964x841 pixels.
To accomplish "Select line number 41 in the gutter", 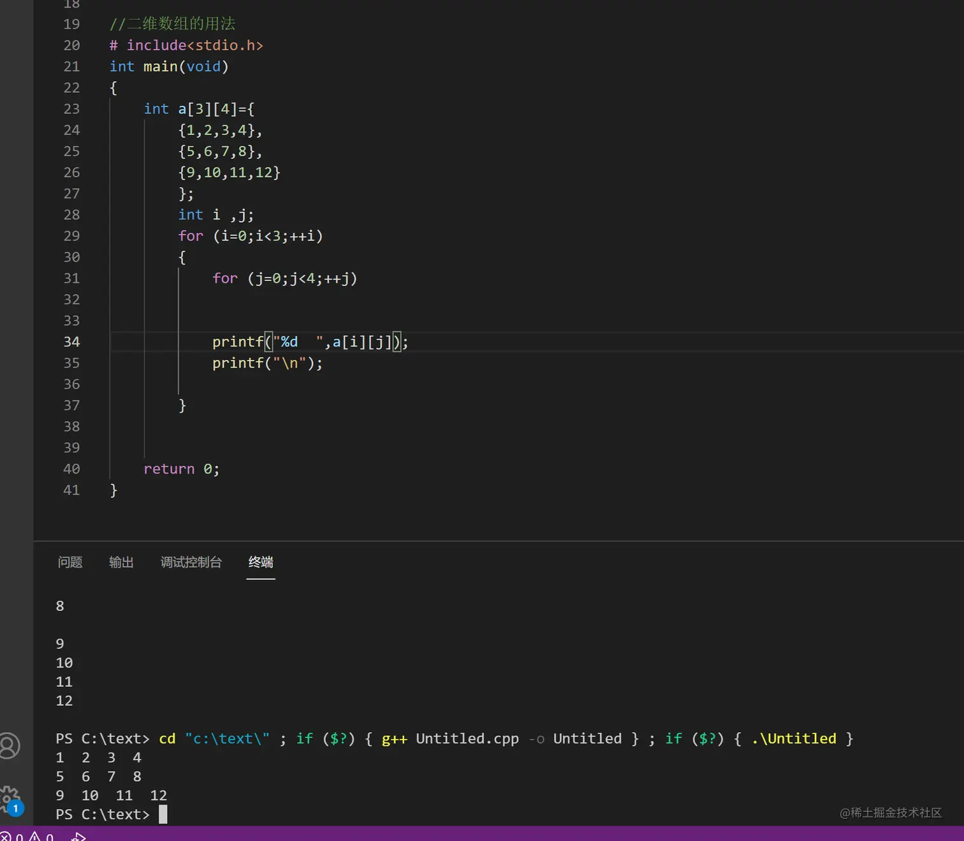I will [x=71, y=491].
